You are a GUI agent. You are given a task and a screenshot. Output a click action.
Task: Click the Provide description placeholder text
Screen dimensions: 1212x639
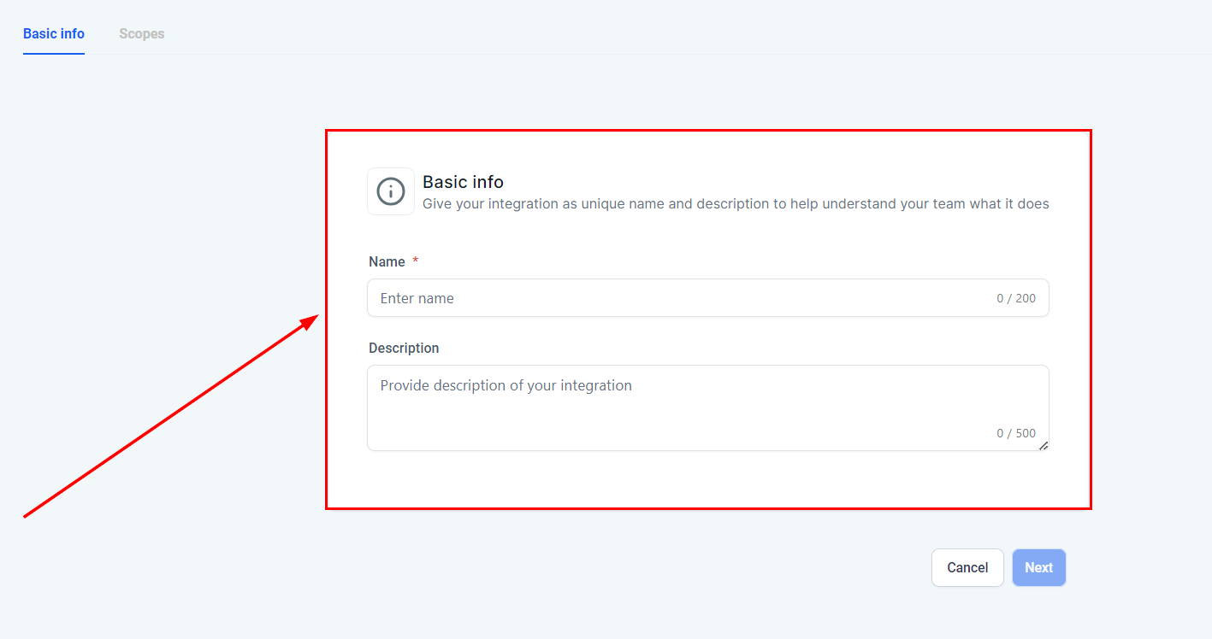pyautogui.click(x=506, y=386)
